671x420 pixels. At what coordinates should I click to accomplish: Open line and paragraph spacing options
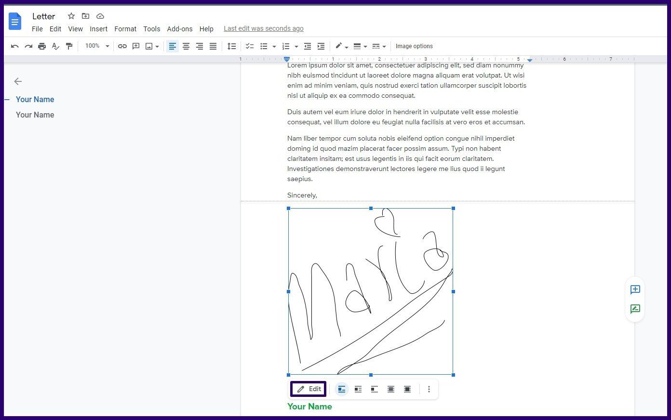point(232,46)
